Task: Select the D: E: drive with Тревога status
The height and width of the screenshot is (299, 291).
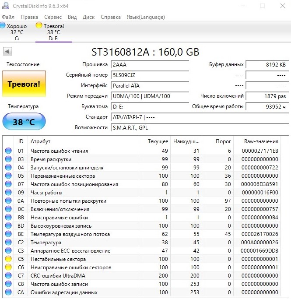Action: point(53,32)
